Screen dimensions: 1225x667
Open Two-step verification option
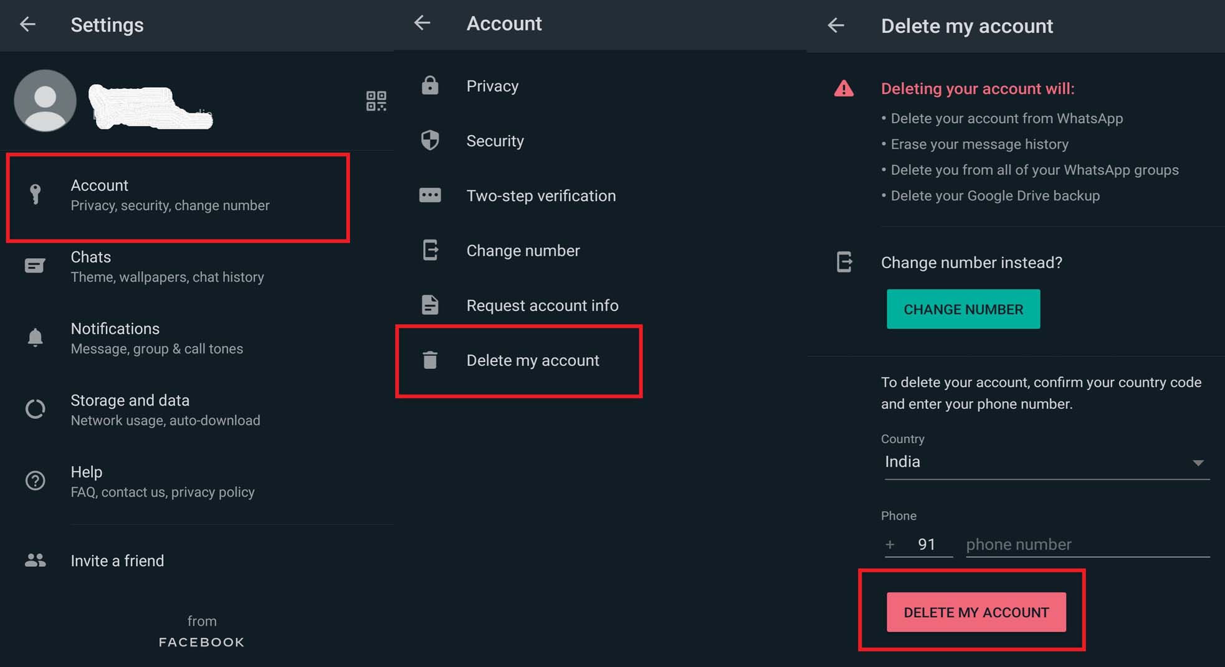click(600, 195)
